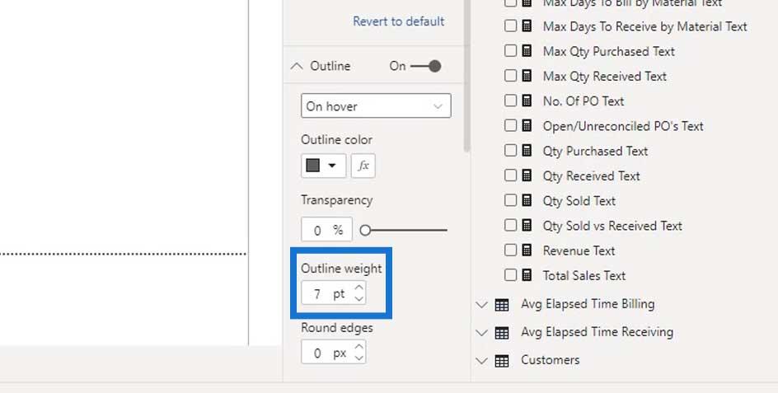Expand the Customers table
The width and height of the screenshot is (778, 393).
click(482, 361)
